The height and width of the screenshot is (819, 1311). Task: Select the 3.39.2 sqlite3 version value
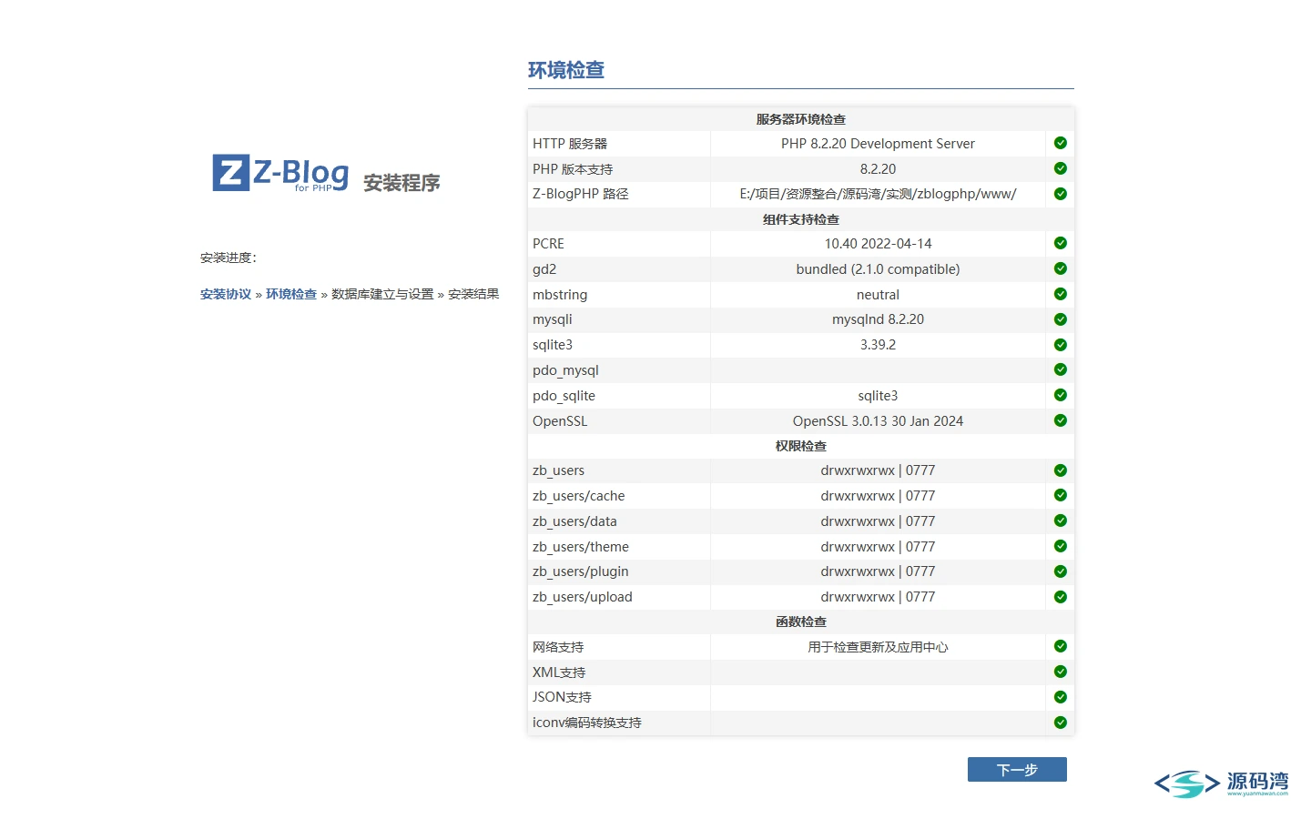click(878, 345)
